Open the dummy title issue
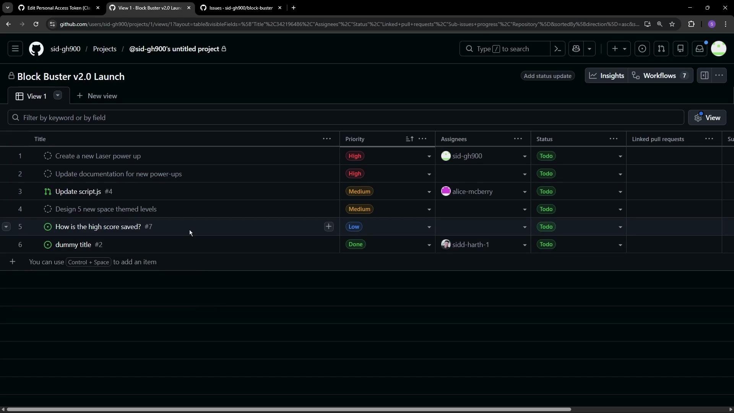Image resolution: width=734 pixels, height=413 pixels. (73, 245)
